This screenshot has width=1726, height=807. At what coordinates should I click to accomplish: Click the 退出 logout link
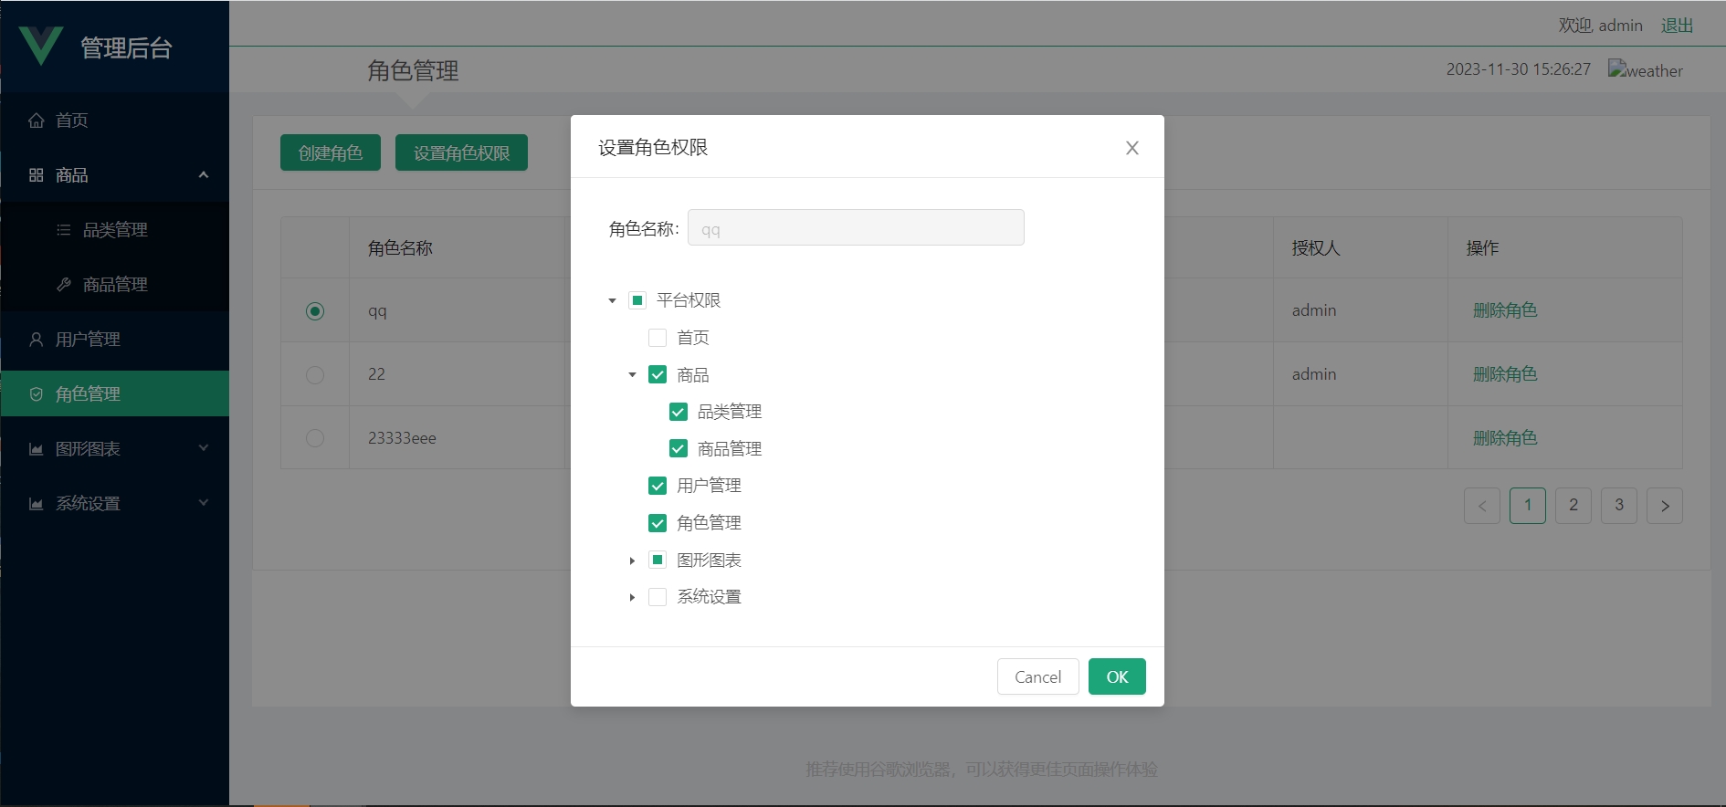pos(1677,26)
